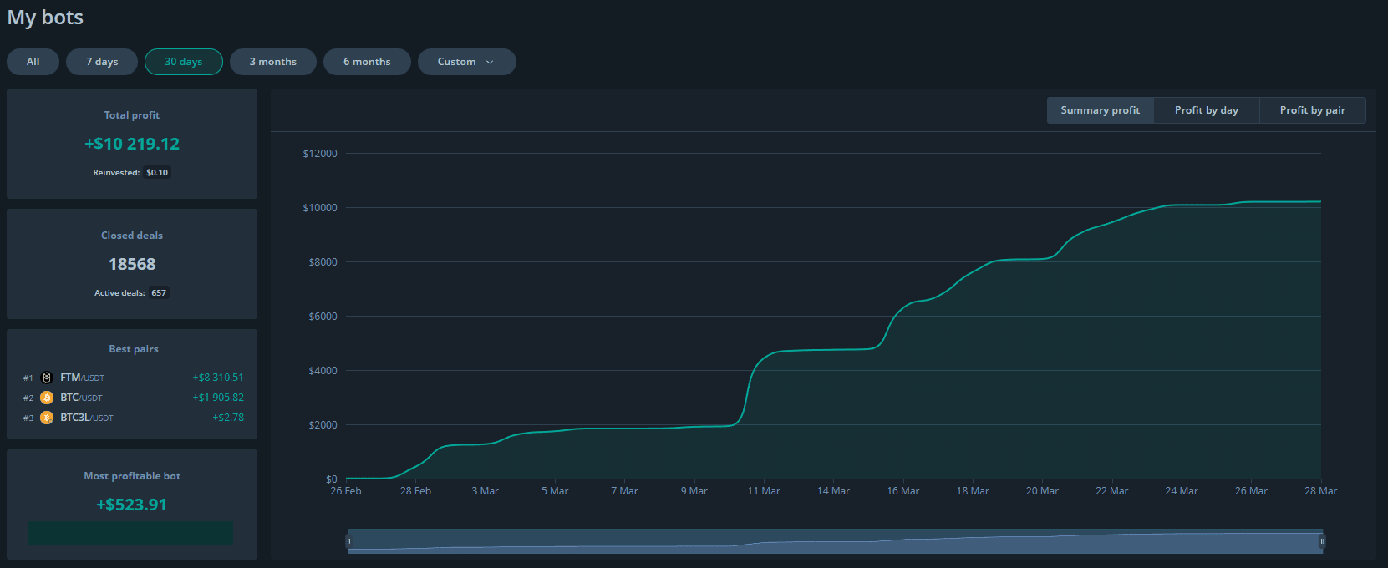Select the All time range filter

coord(33,62)
